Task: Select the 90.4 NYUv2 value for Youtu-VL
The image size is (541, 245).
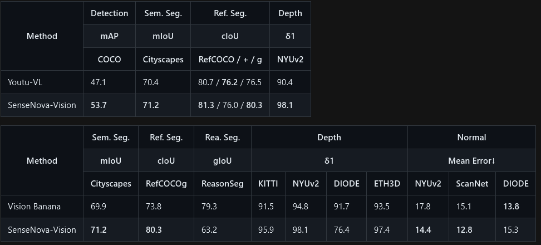Action: point(284,82)
